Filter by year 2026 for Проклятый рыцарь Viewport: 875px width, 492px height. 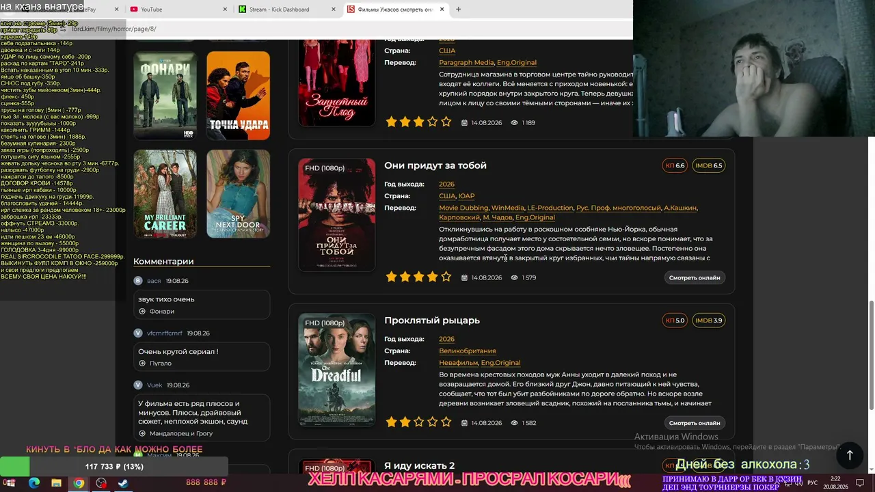446,339
